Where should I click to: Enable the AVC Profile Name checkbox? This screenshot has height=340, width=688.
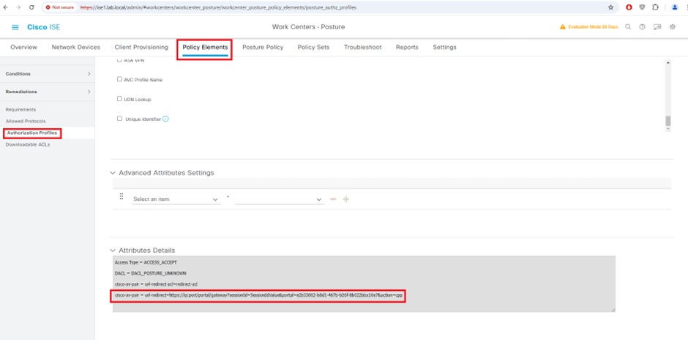click(x=119, y=80)
